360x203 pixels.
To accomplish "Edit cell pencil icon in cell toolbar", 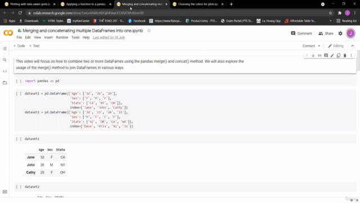I will [x=332, y=55].
